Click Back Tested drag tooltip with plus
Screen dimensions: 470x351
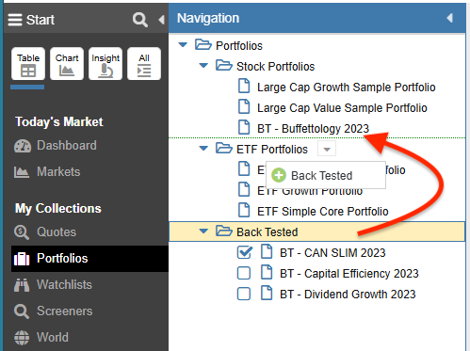click(326, 175)
